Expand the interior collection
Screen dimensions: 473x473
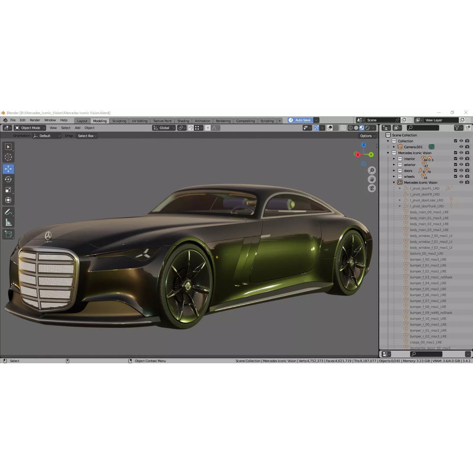click(394, 159)
